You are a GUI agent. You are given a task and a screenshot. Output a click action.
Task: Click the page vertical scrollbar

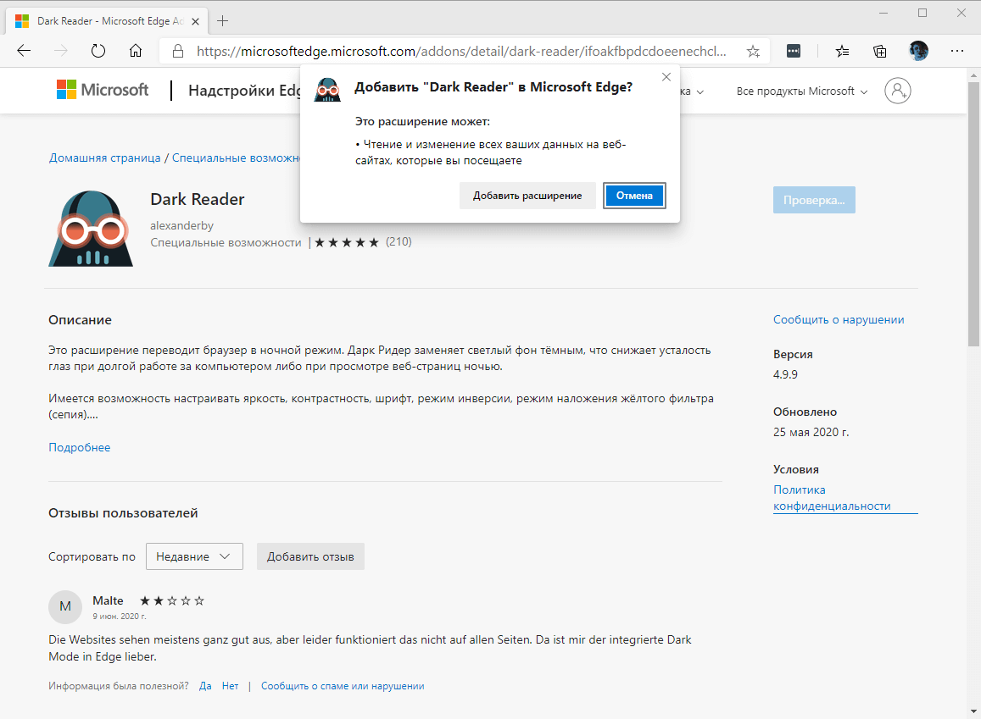click(973, 214)
